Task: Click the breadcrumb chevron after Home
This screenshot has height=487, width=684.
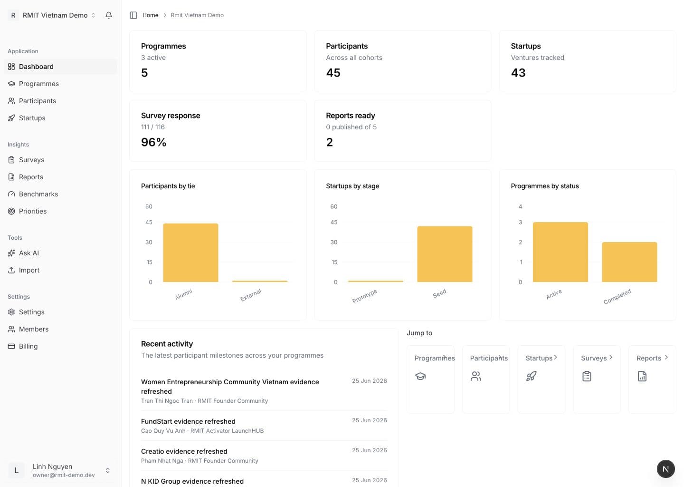Action: pyautogui.click(x=165, y=15)
